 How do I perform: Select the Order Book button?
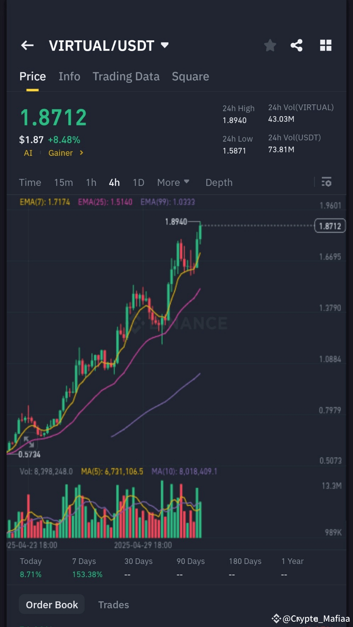(x=52, y=604)
